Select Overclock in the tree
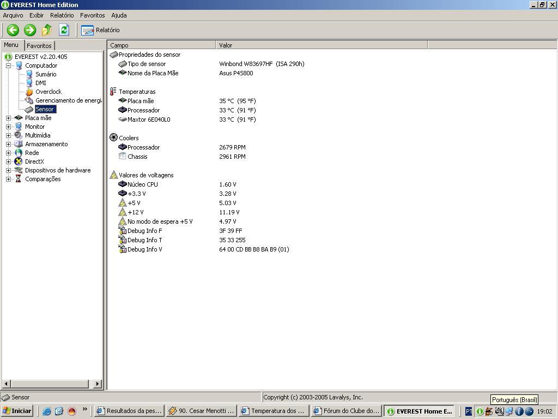Screen dimensions: 558x419 point(48,92)
